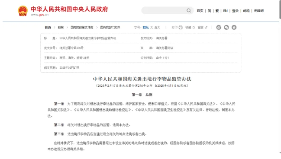The width and height of the screenshot is (281, 159).
Task: Open 国务院政策文件库 breadcrumb
Action: point(82,27)
